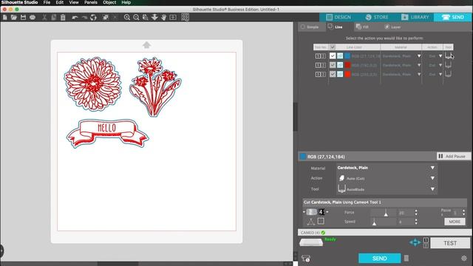Image resolution: width=473 pixels, height=266 pixels.
Task: Click the Speed slider handle
Action: 374,223
